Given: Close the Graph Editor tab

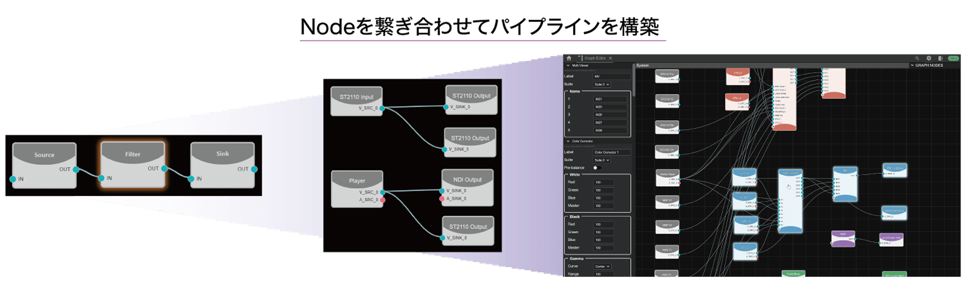Looking at the screenshot, I should click(610, 59).
